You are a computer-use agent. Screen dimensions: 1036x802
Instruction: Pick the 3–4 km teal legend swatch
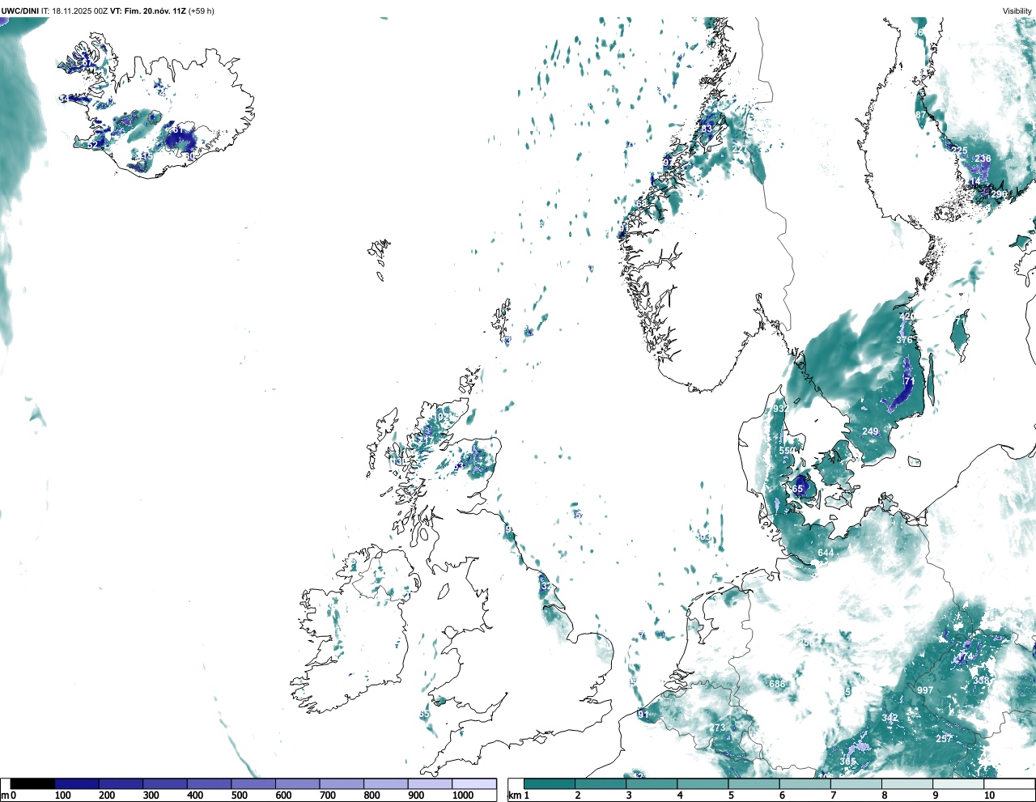click(652, 783)
